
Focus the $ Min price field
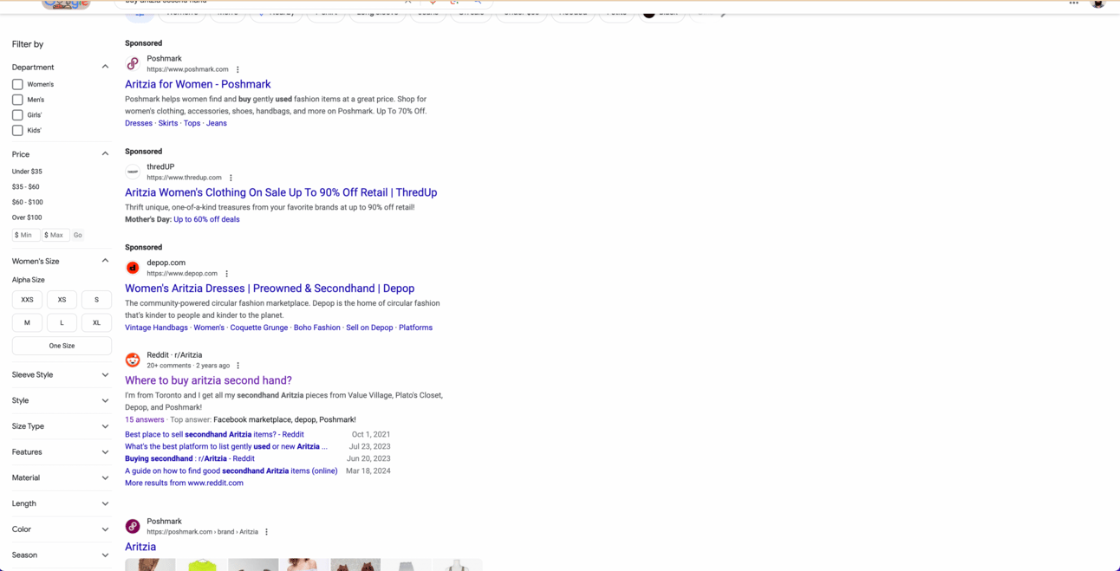pos(26,235)
